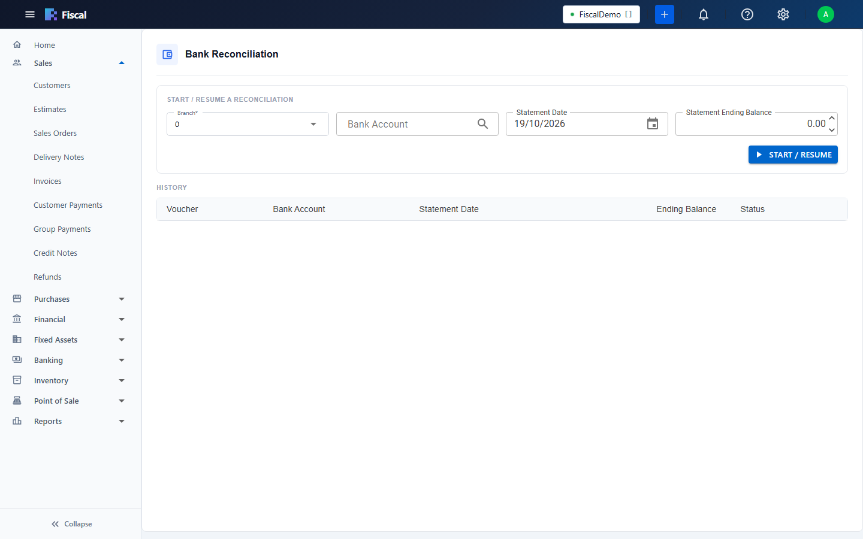Click the Financial bank icon in sidebar
The width and height of the screenshot is (863, 539).
pos(17,319)
